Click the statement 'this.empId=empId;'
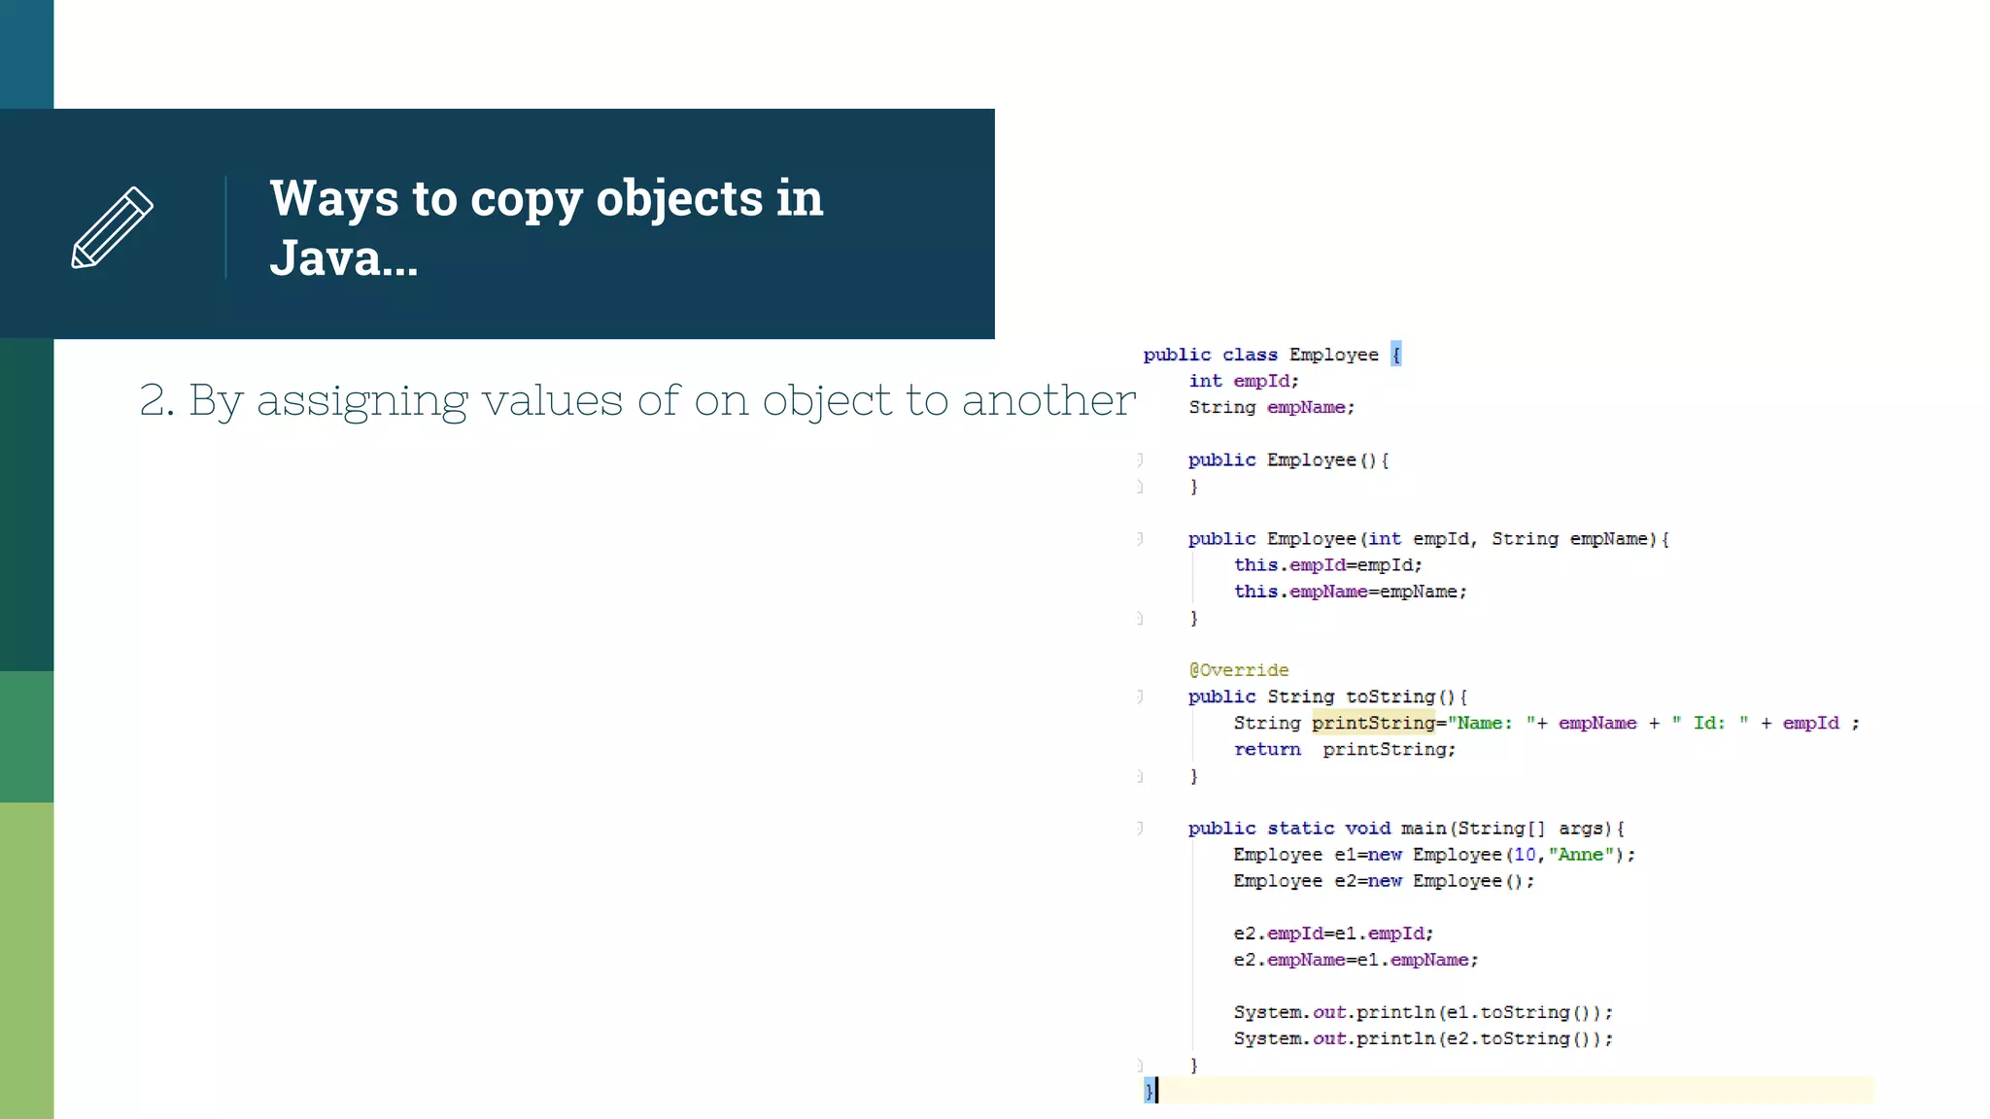The height and width of the screenshot is (1119, 1990). click(x=1328, y=564)
